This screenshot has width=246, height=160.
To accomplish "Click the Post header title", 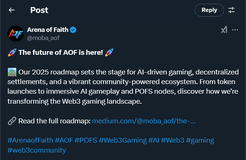I will click(x=39, y=10).
